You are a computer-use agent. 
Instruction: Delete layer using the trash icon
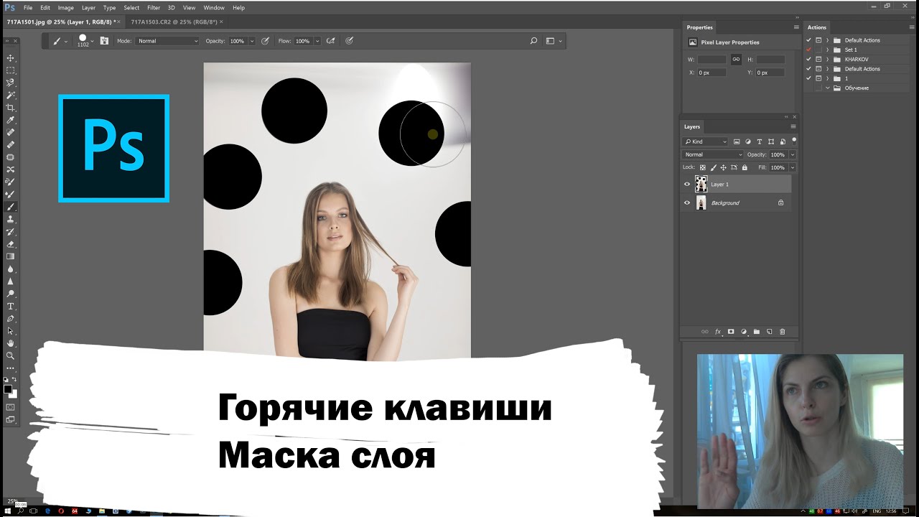tap(783, 332)
